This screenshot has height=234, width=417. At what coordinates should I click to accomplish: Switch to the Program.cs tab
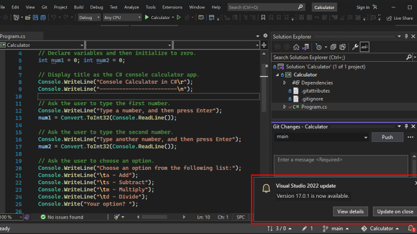(13, 36)
